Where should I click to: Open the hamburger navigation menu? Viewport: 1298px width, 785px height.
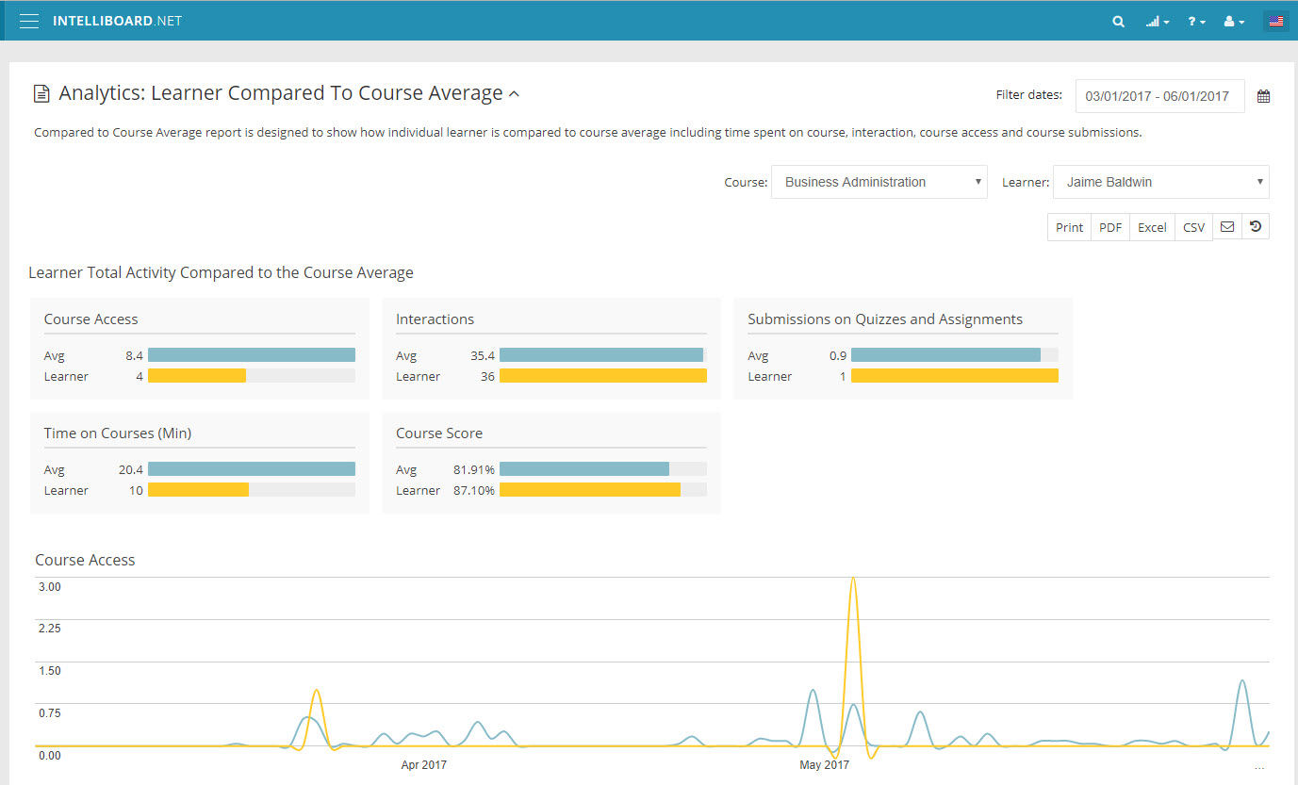[29, 21]
